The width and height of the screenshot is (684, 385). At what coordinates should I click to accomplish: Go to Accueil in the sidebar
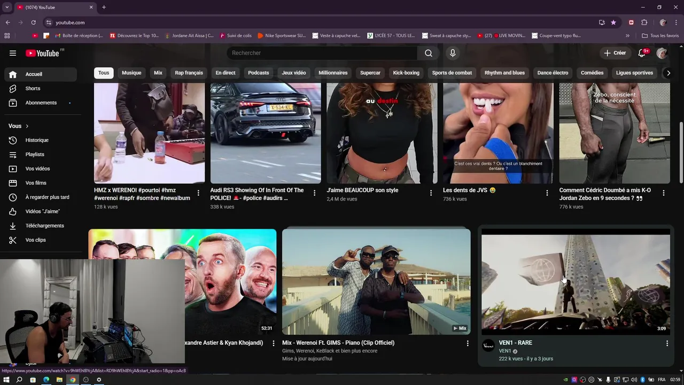41,74
